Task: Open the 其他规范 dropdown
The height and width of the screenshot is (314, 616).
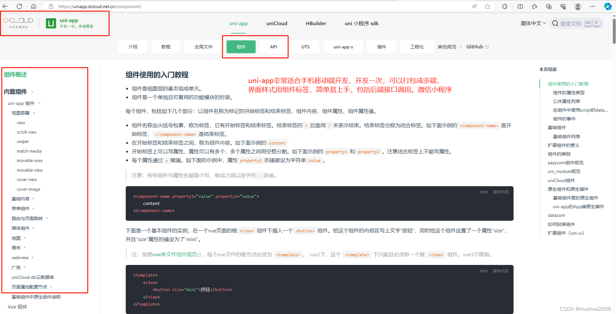Action: click(450, 47)
